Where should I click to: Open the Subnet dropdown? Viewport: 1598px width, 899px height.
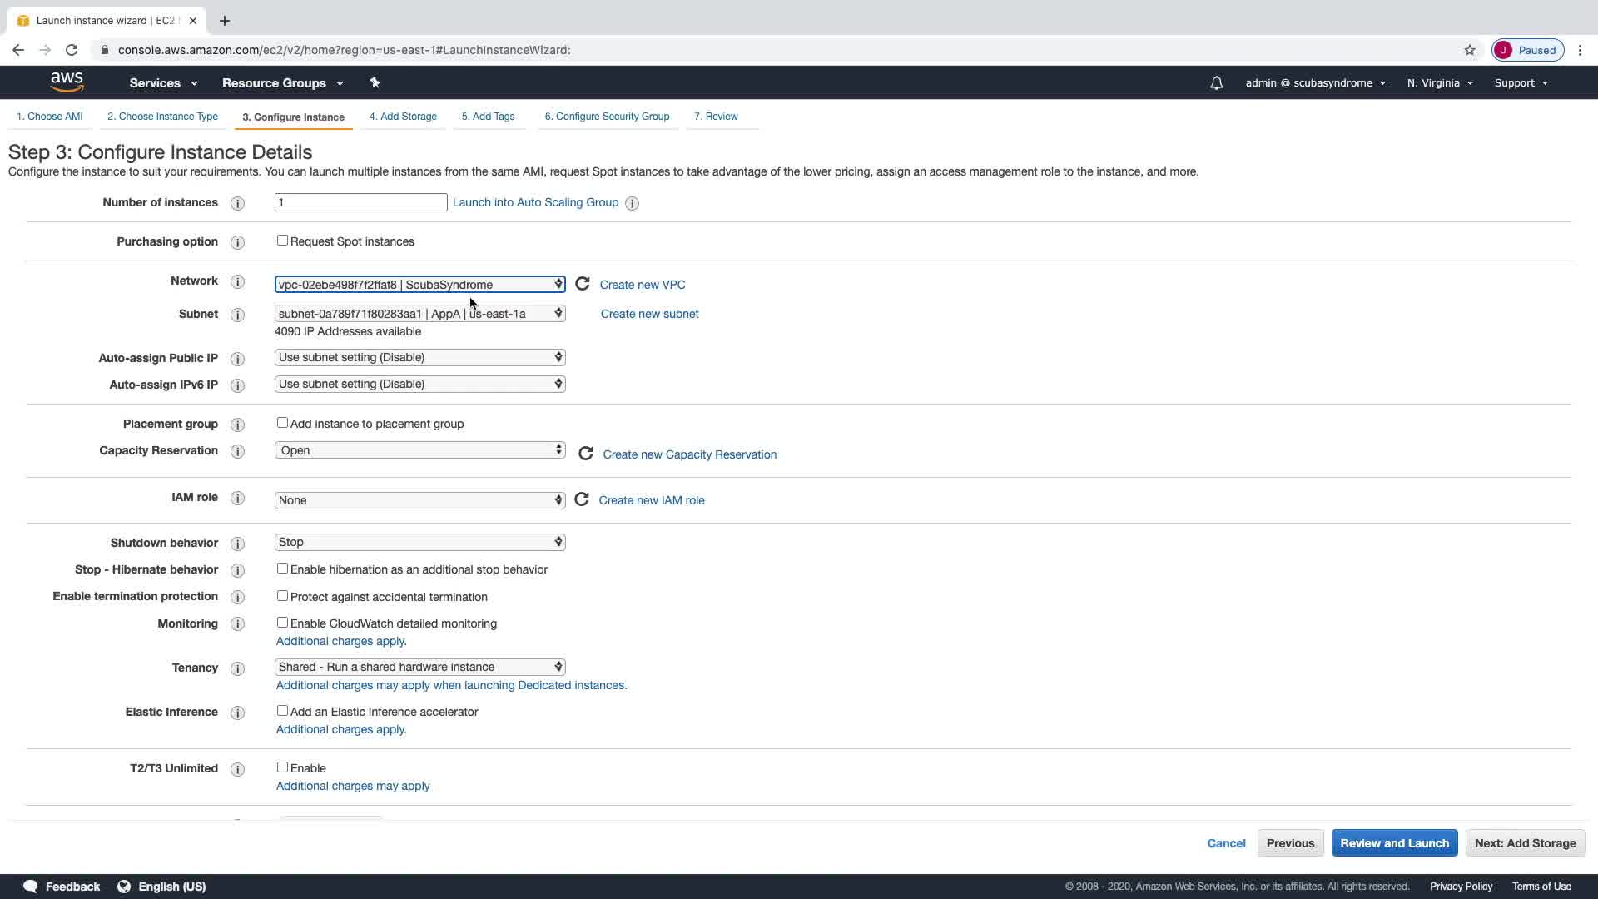pyautogui.click(x=419, y=314)
